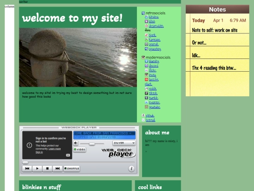Open the spacehey link
The width and height of the screenshot is (254, 191).
pos(155,49)
